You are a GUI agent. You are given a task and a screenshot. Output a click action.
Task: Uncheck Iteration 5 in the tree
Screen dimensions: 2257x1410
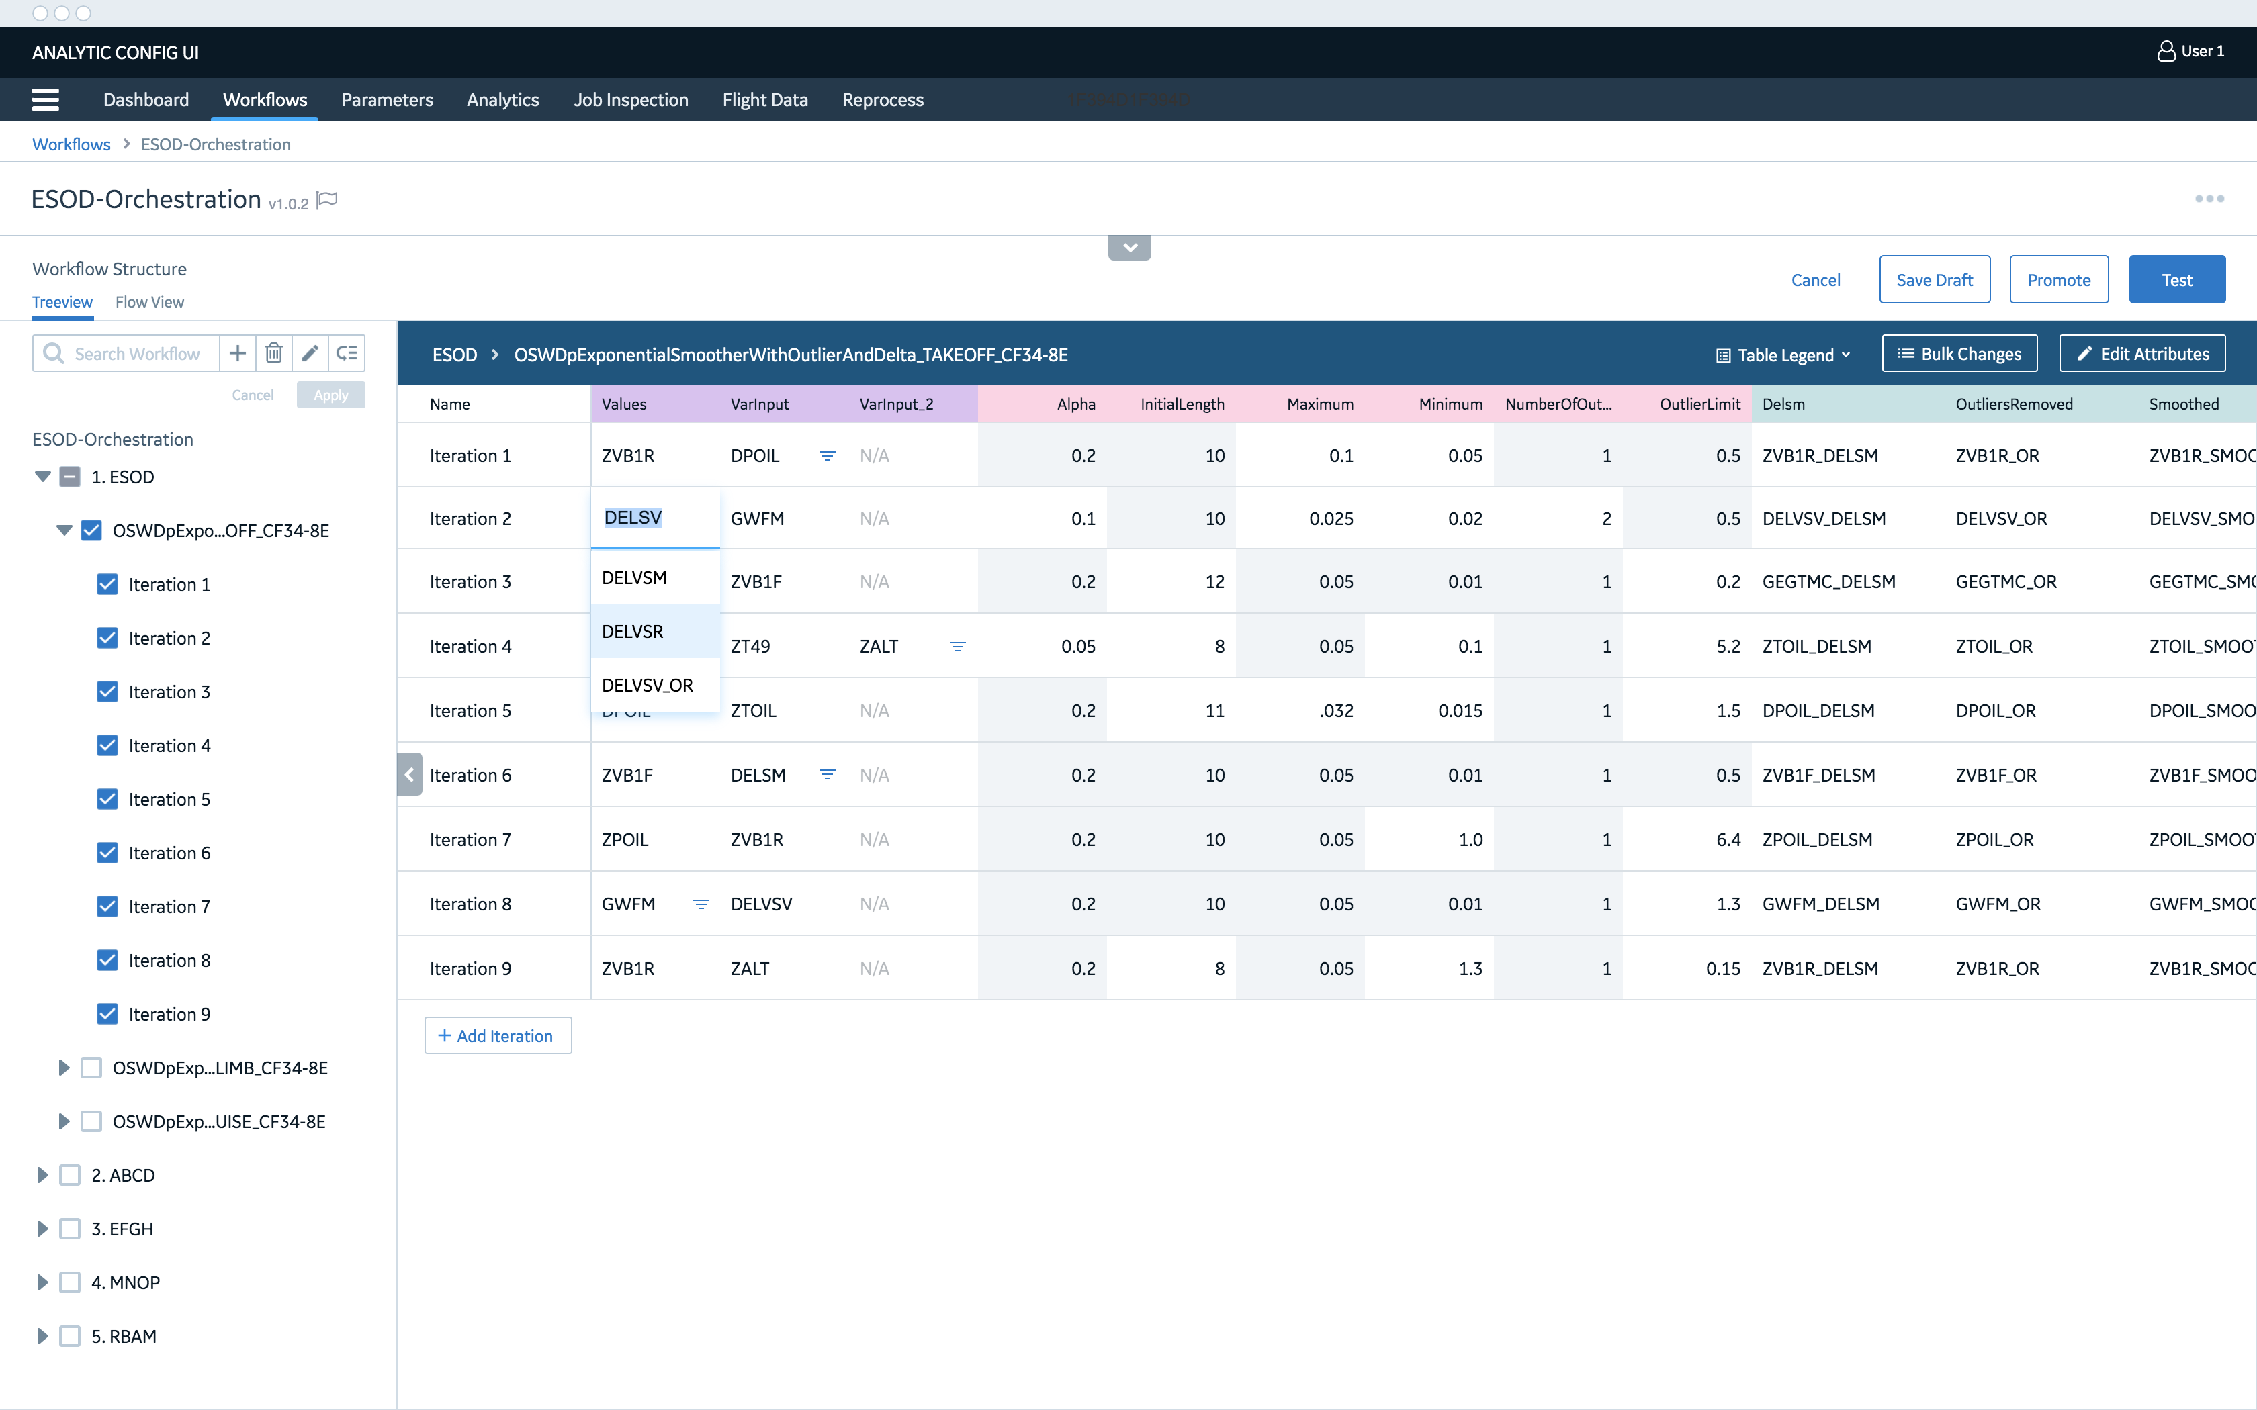pyautogui.click(x=107, y=799)
